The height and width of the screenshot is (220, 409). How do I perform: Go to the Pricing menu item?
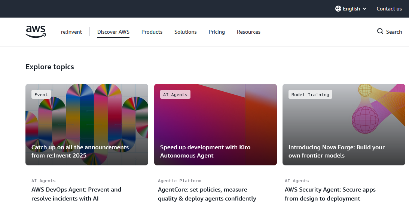[x=217, y=32]
